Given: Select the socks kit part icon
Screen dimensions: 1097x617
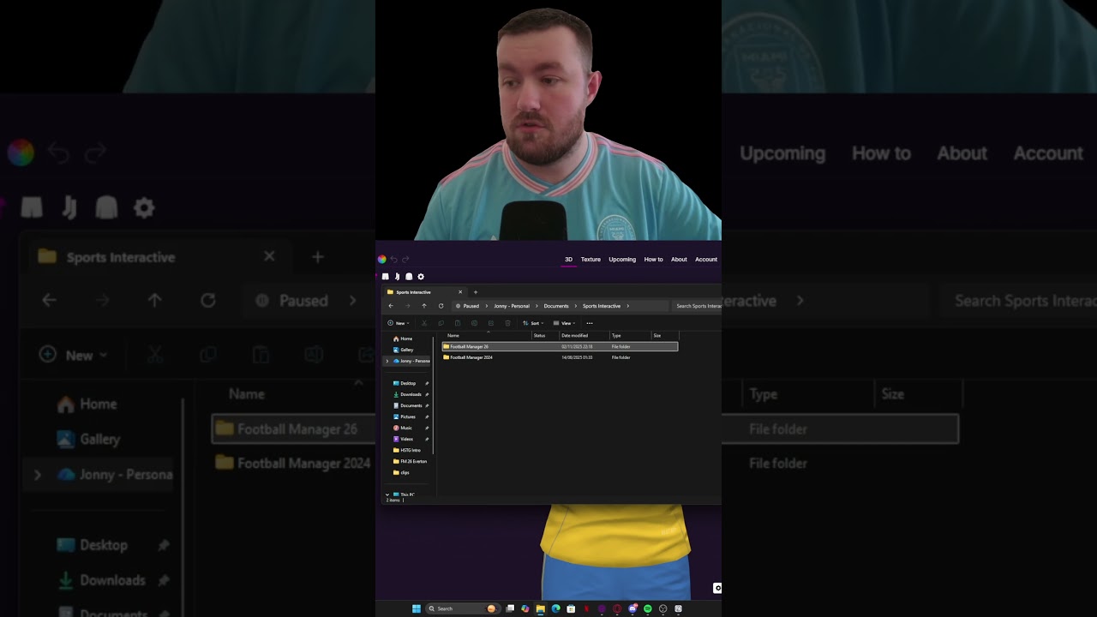Looking at the screenshot, I should [x=397, y=277].
